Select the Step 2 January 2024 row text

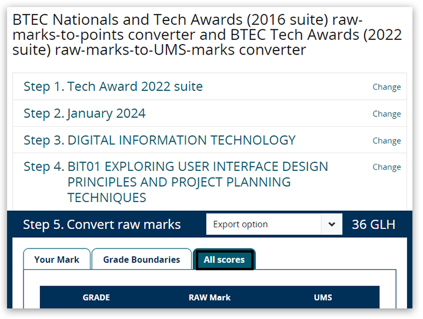85,113
